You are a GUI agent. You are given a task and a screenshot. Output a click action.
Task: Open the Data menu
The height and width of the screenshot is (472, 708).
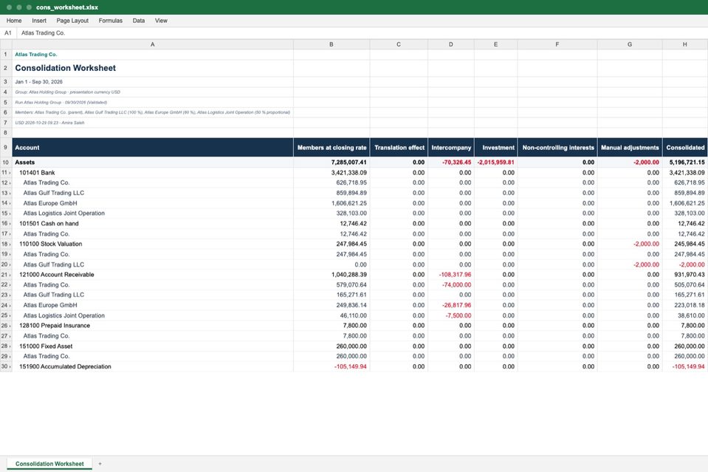(x=139, y=21)
